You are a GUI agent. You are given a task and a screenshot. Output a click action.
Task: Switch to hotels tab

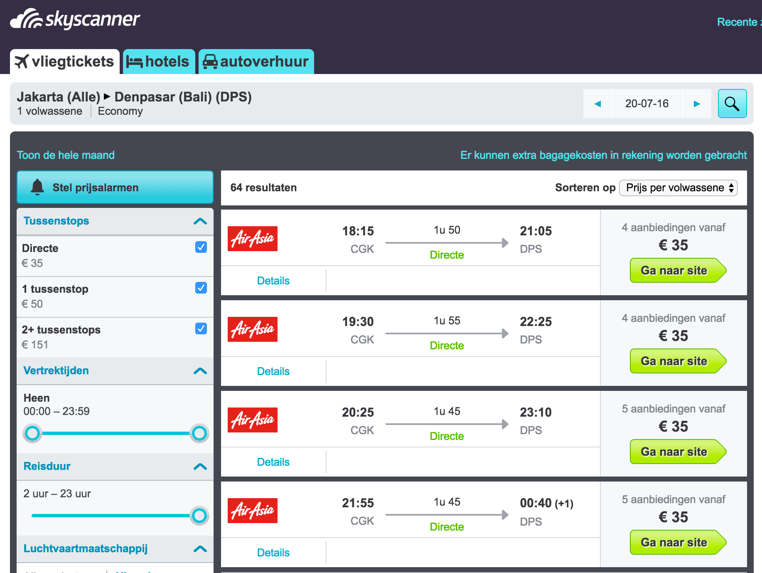159,62
